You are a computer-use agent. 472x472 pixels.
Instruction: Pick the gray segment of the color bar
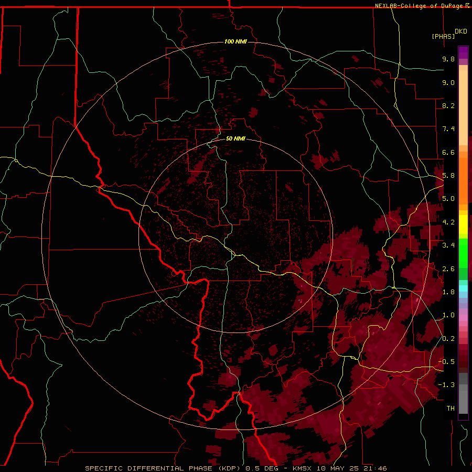click(x=463, y=393)
